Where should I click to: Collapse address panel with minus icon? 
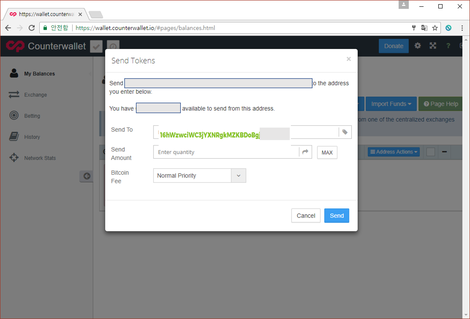[x=444, y=152]
